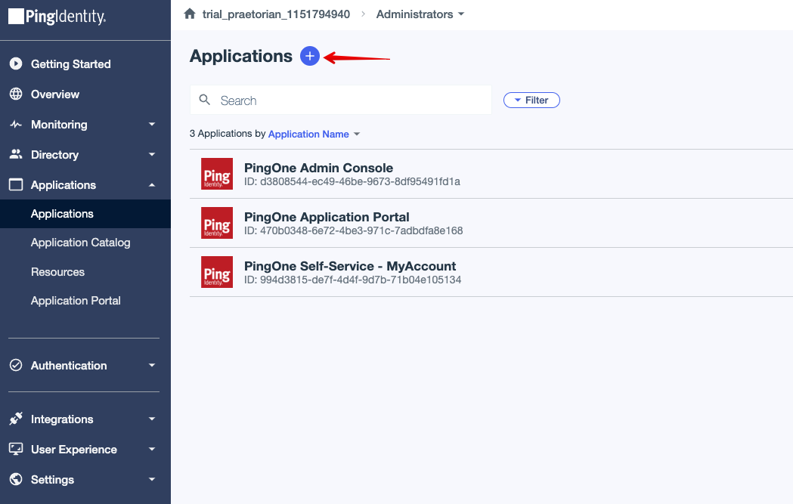Click the Authentication label in sidebar
The height and width of the screenshot is (504, 793).
(x=69, y=366)
